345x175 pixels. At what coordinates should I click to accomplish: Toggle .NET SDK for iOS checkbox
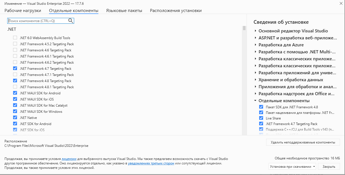pyautogui.click(x=15, y=130)
